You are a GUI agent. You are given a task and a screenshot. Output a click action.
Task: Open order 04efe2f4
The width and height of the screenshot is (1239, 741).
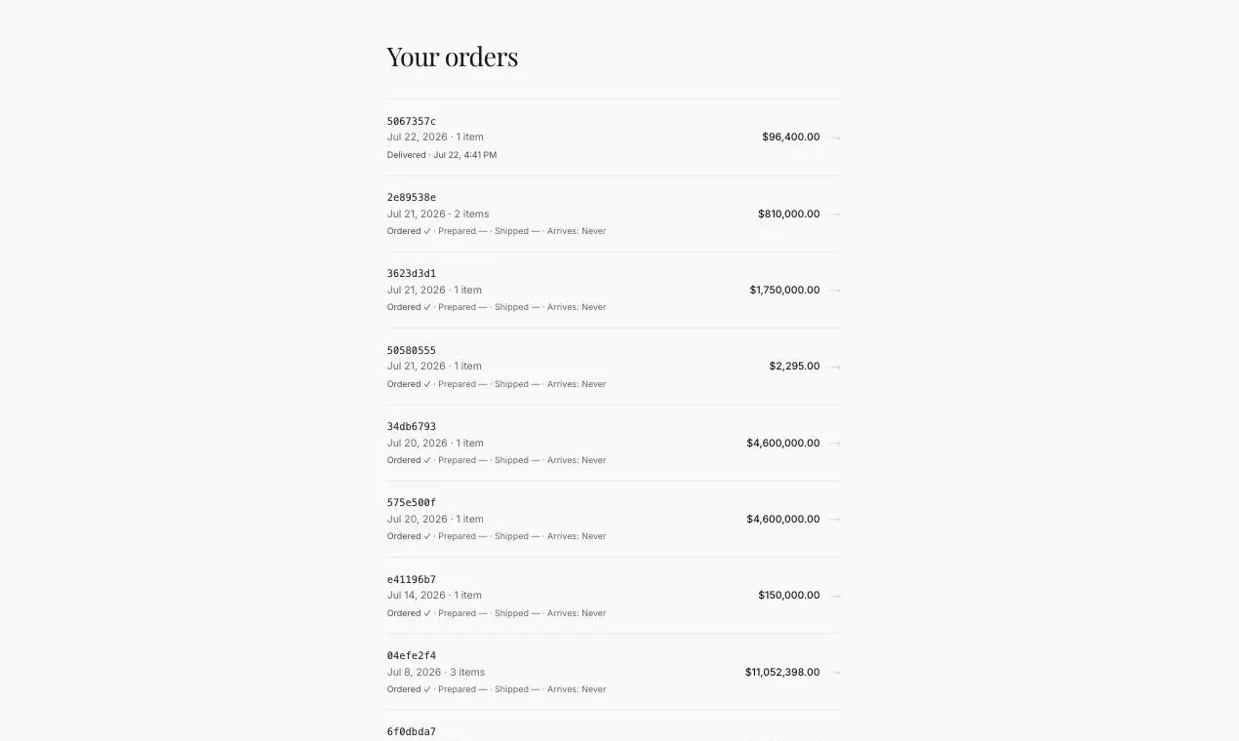click(614, 672)
